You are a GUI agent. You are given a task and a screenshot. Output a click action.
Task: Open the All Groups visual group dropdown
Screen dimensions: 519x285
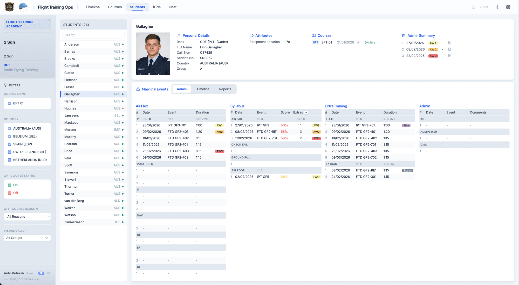(27, 238)
